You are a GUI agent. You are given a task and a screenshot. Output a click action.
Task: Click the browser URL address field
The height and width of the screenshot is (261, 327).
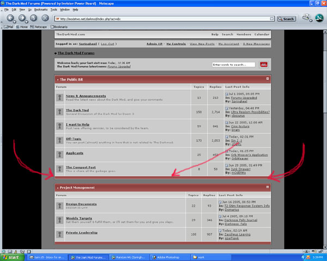[x=163, y=18]
